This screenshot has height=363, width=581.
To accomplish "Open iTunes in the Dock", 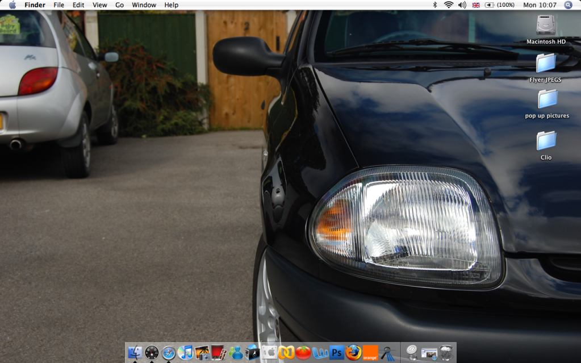I will [185, 353].
